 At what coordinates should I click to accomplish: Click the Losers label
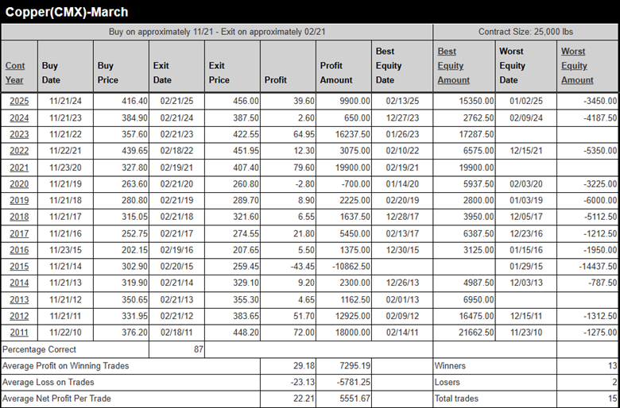point(448,382)
